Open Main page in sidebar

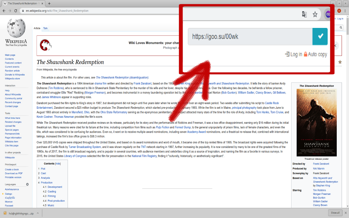tap(10, 55)
